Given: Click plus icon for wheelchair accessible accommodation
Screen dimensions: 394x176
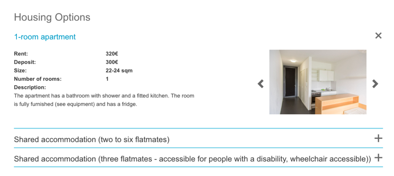Looking at the screenshot, I should coord(378,157).
